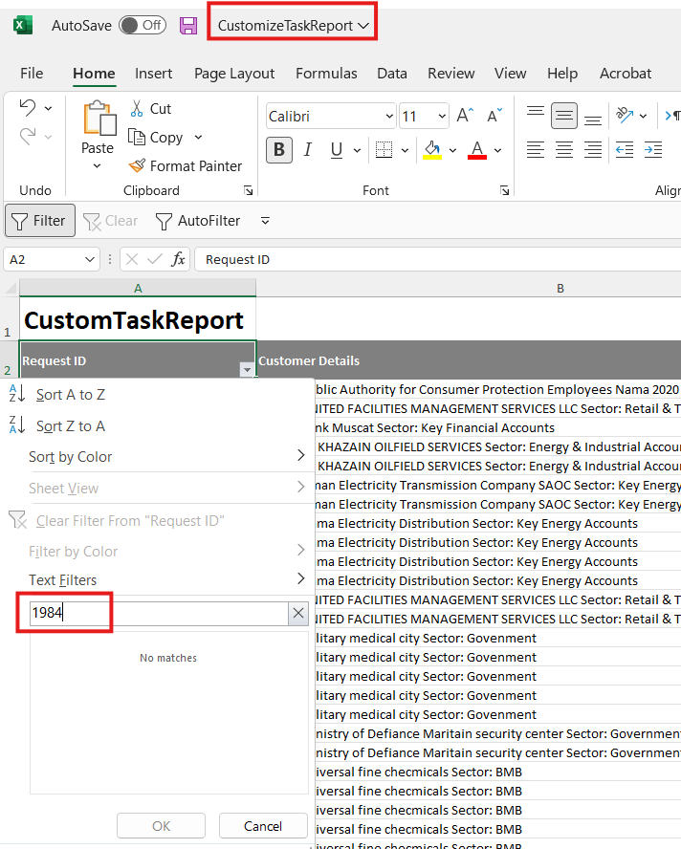
Task: Click the Save icon in title bar
Action: 188,26
